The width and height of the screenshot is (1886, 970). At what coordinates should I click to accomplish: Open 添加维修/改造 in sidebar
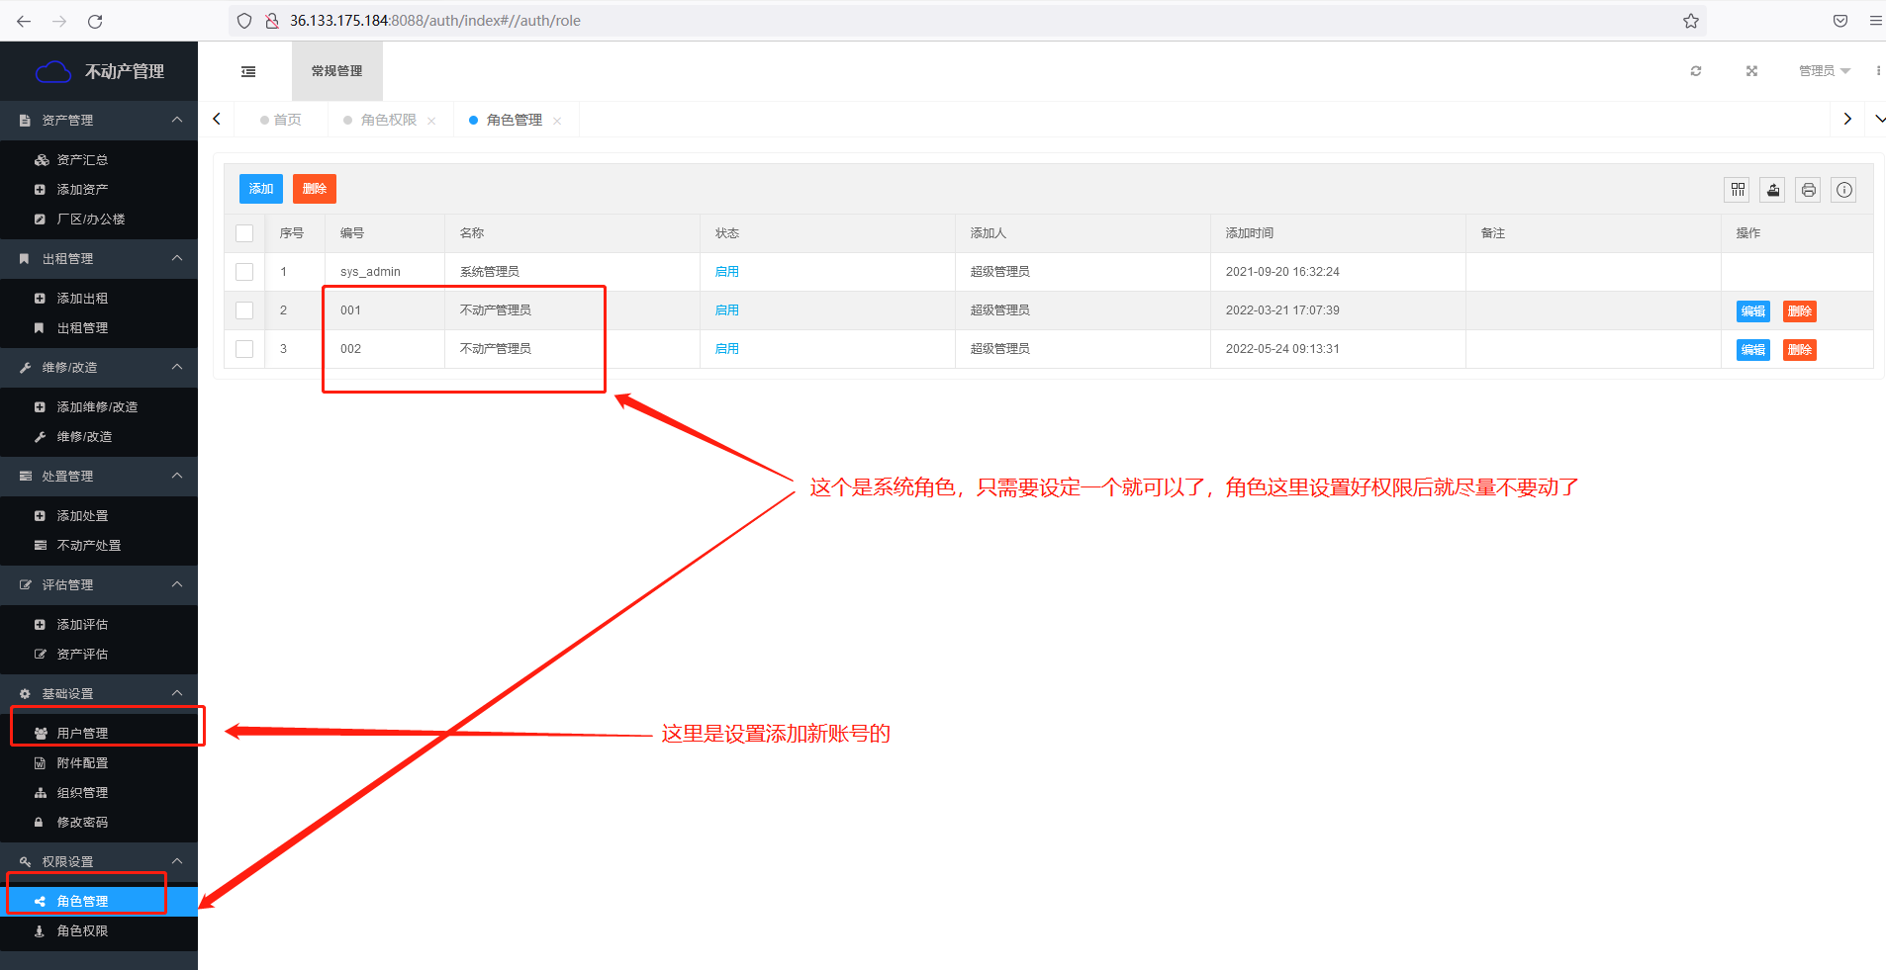99,406
